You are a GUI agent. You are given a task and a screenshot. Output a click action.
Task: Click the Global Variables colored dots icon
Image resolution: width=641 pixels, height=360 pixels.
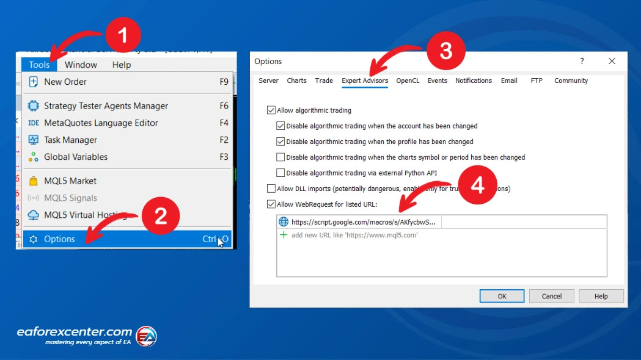point(34,157)
